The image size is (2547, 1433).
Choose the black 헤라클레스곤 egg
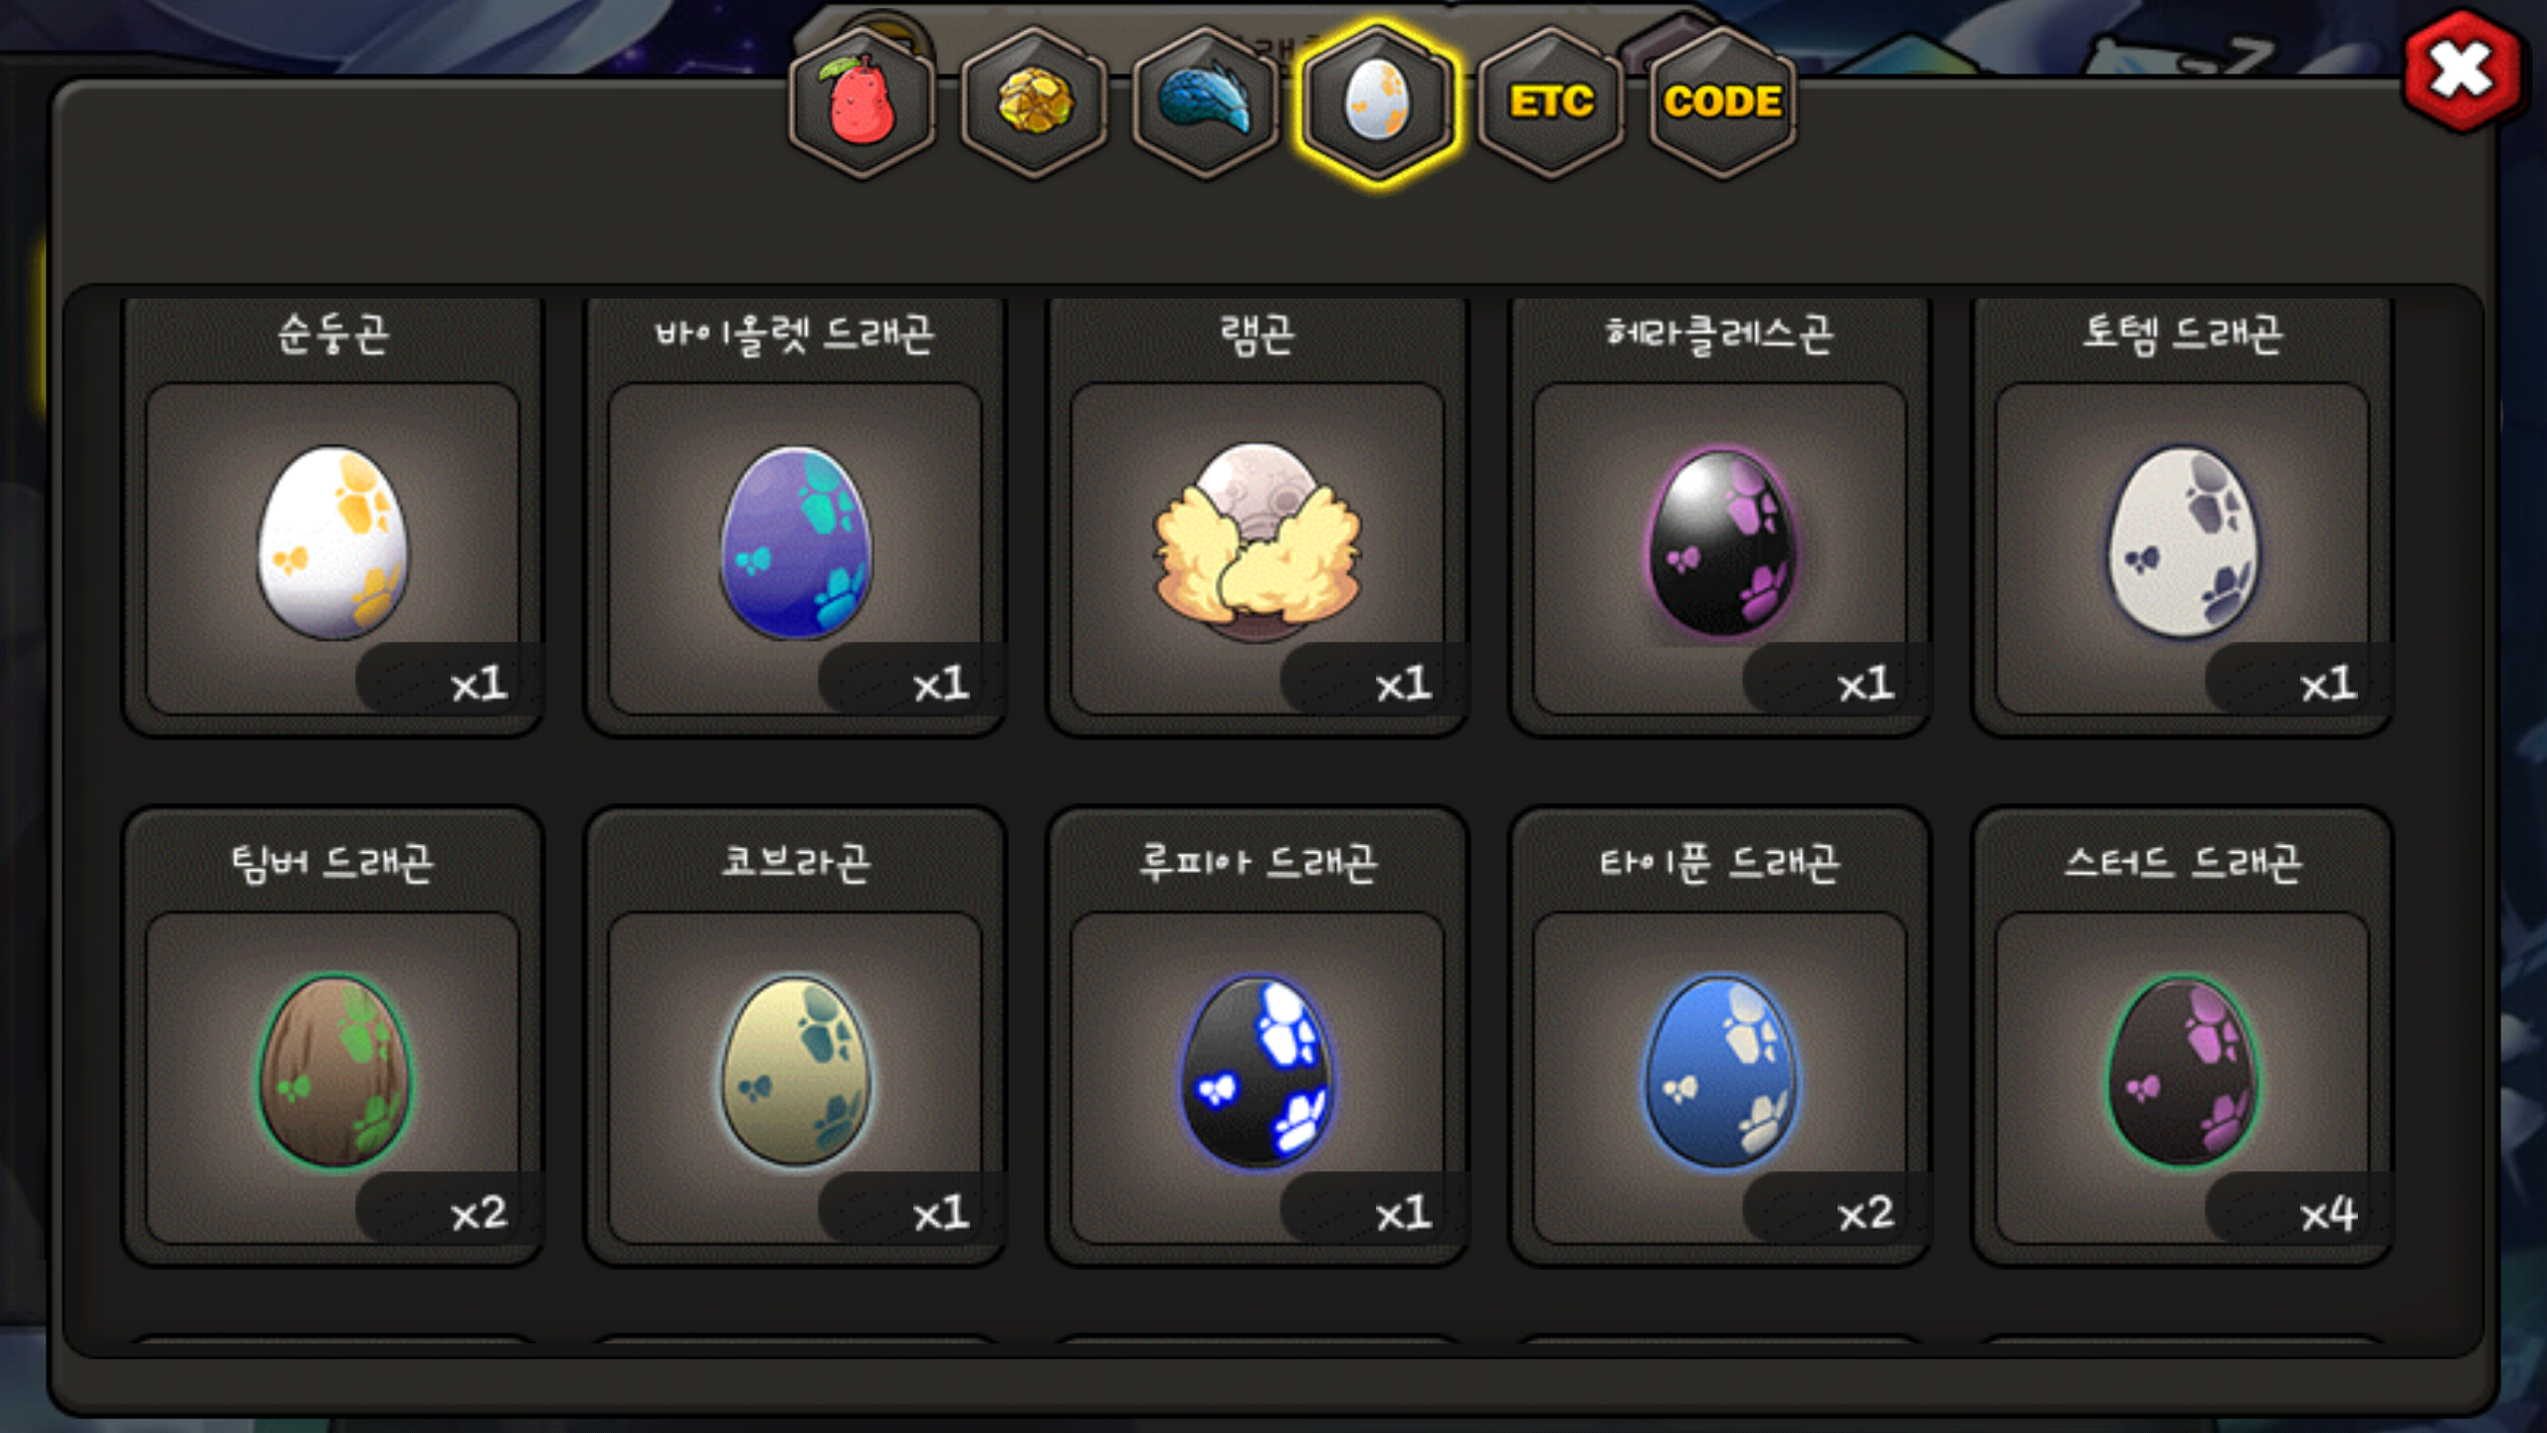(1721, 542)
